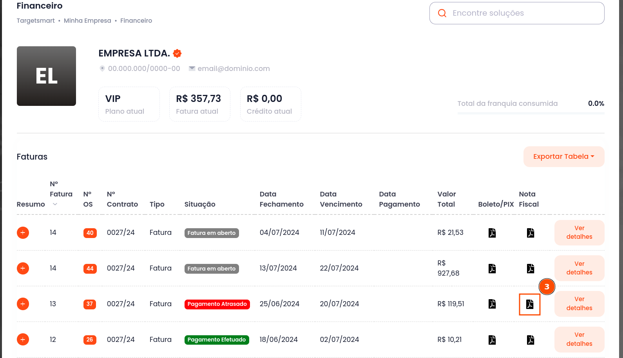The height and width of the screenshot is (358, 623).
Task: Go to Minha Empresa breadcrumb
Action: coord(87,21)
